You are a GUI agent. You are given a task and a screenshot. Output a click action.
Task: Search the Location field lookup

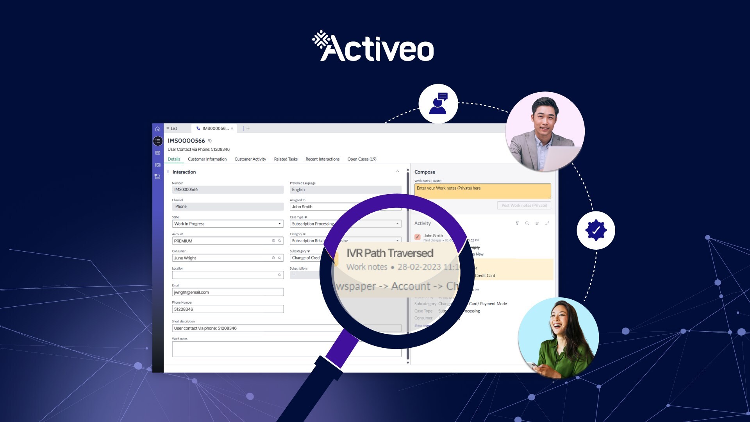(280, 275)
